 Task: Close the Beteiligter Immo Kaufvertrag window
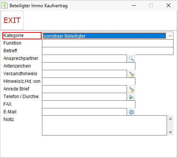click(x=168, y=5)
